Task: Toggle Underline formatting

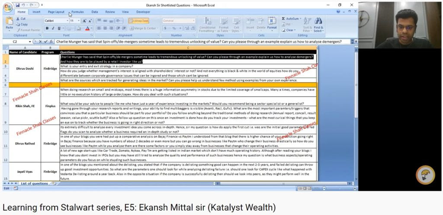Action: tap(59, 28)
